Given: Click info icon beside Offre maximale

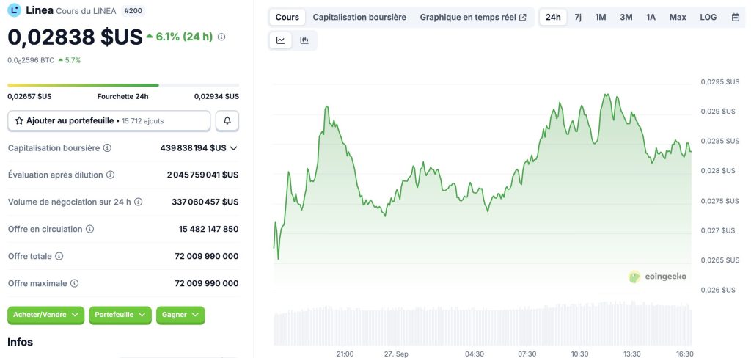Looking at the screenshot, I should (x=74, y=283).
